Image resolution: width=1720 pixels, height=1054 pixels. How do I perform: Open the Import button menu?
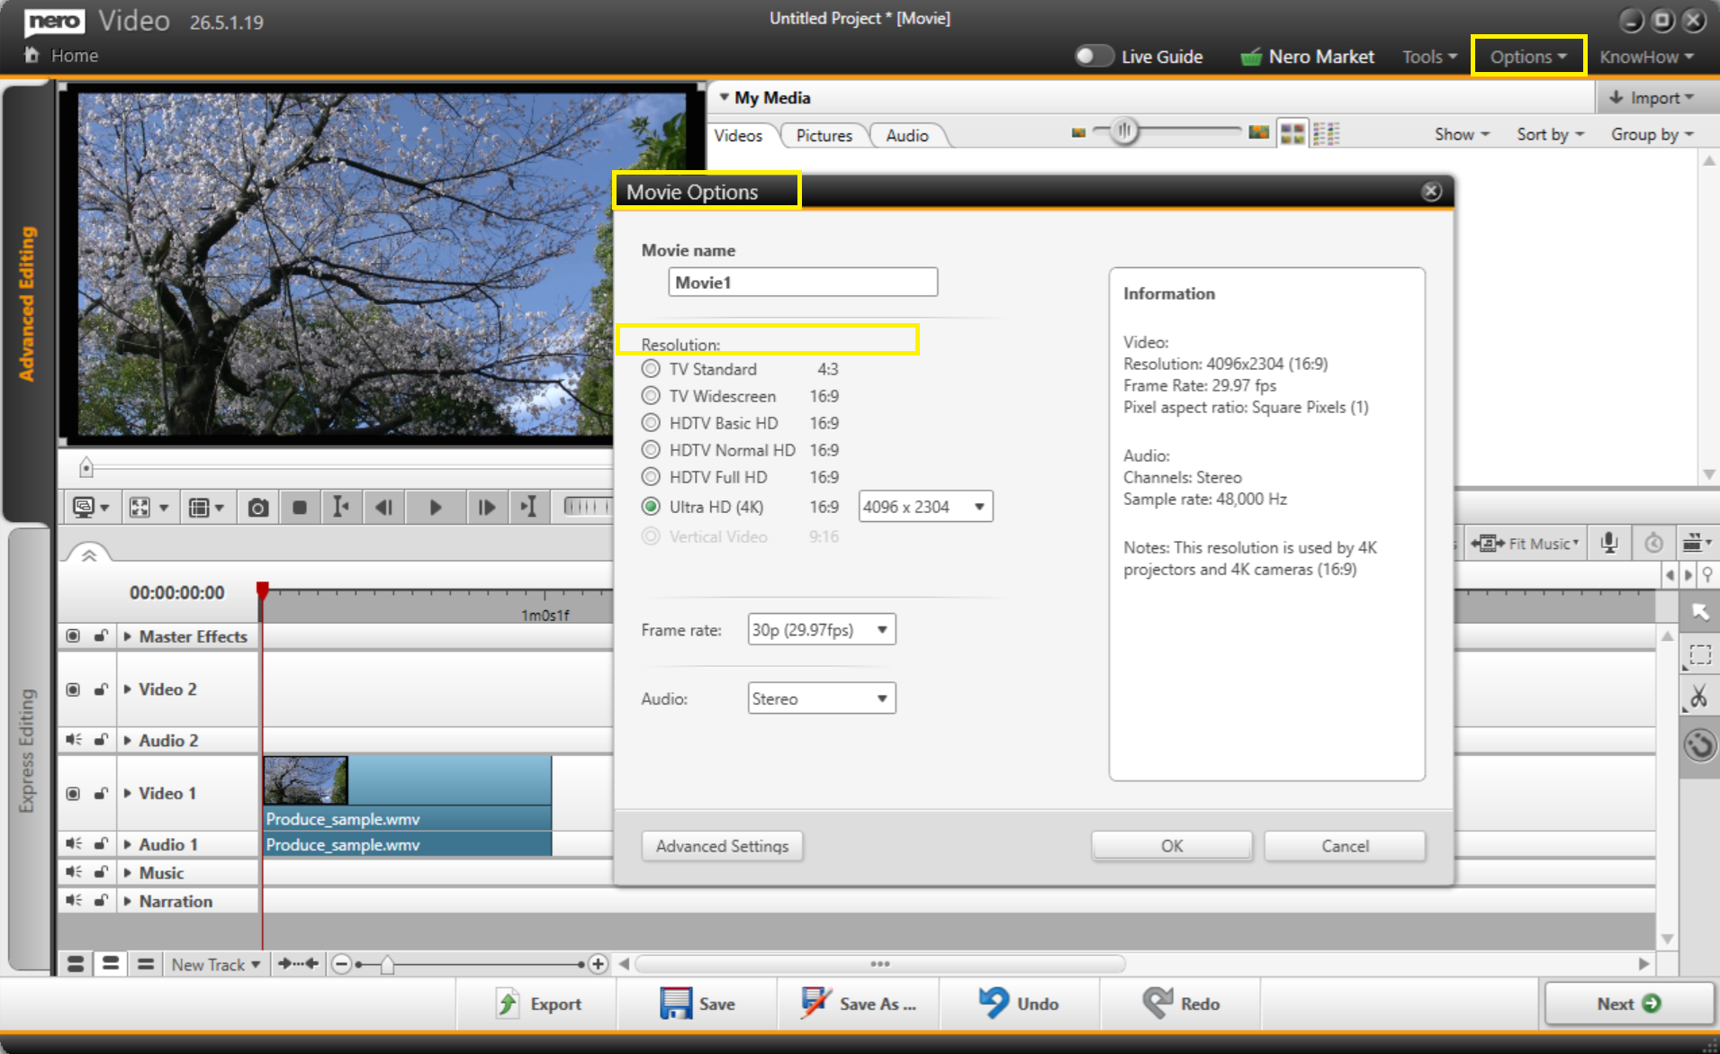pyautogui.click(x=1655, y=97)
